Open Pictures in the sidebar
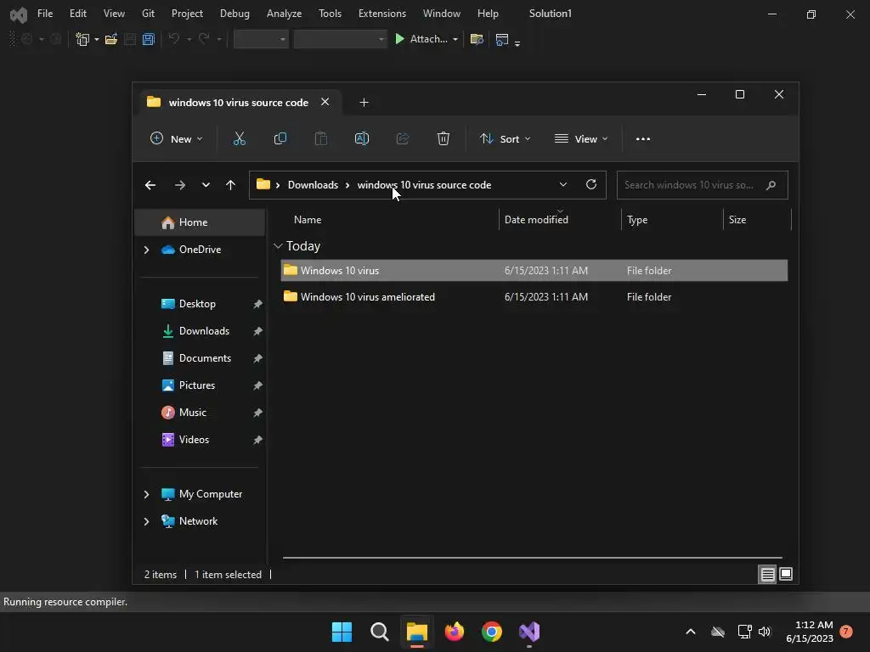870x652 pixels. pos(196,385)
